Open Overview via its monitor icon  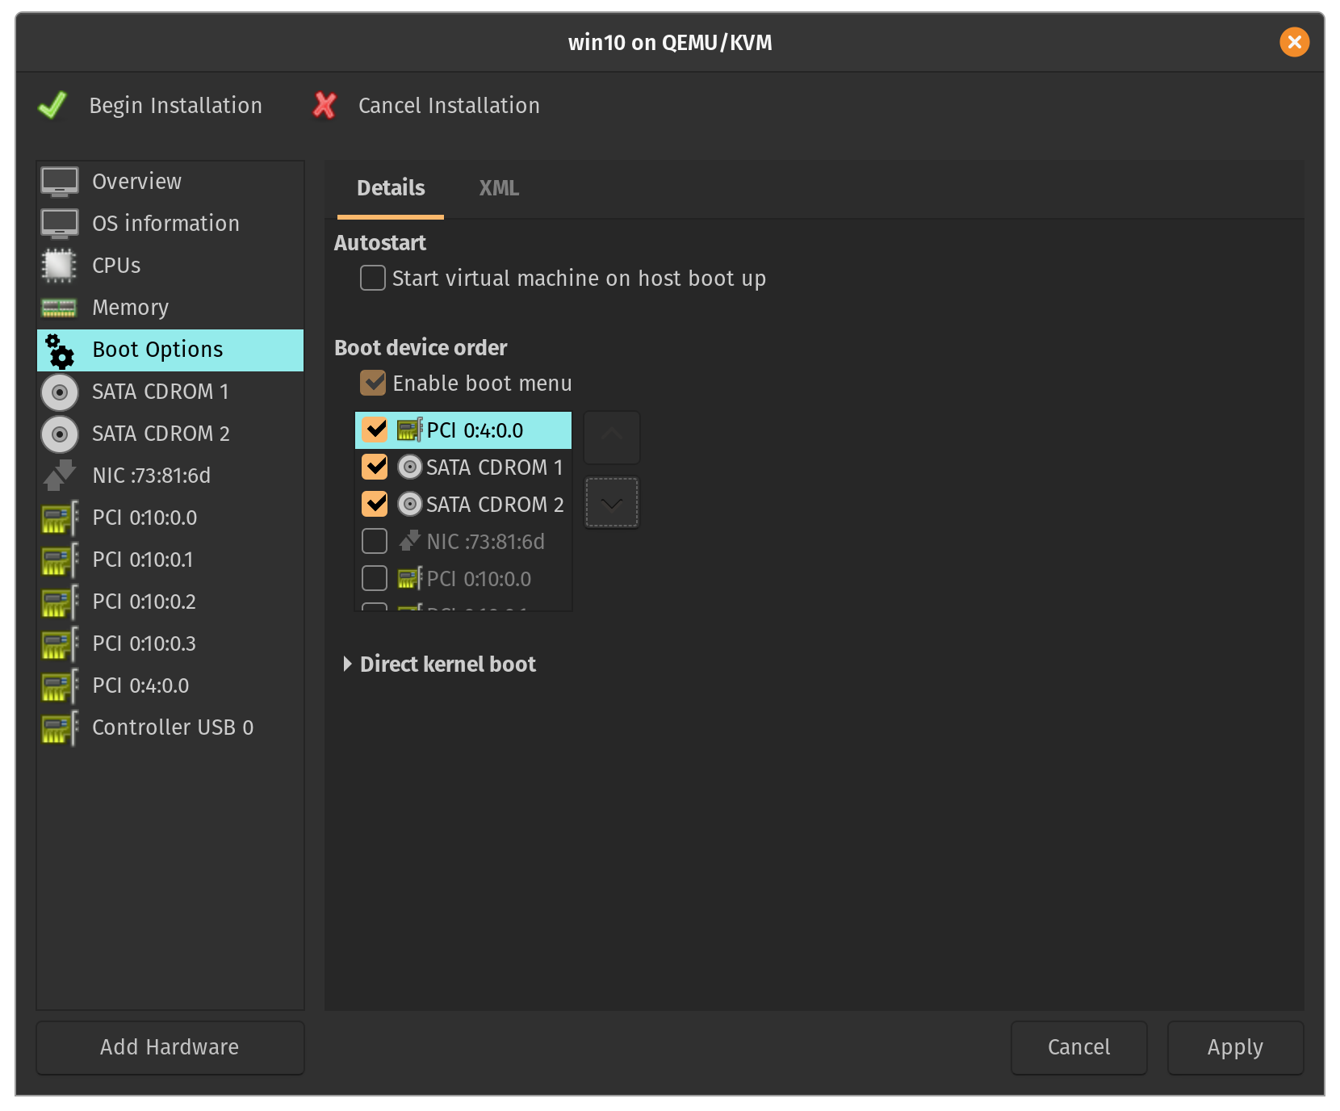[x=59, y=182]
